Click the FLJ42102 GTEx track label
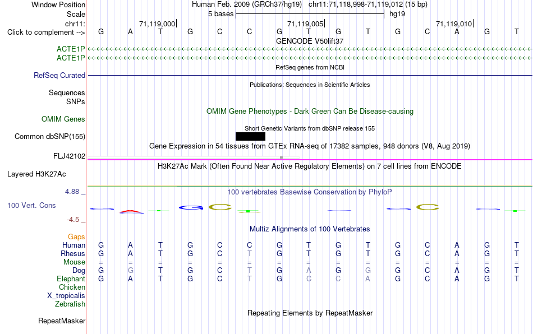This screenshot has width=533, height=334. (70, 156)
